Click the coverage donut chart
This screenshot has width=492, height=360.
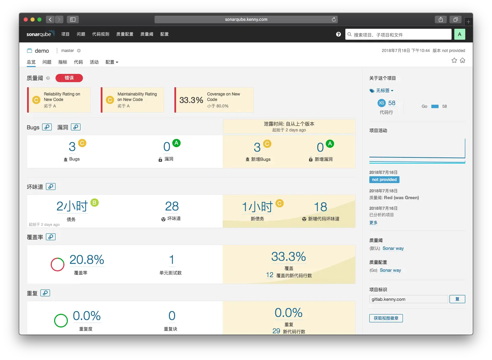tap(58, 265)
